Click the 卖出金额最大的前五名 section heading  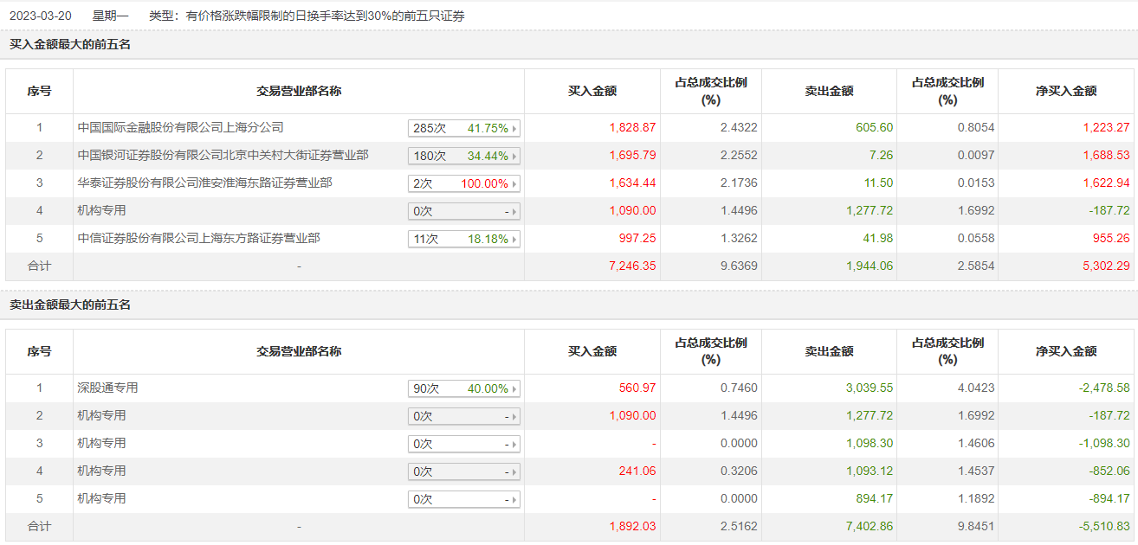click(70, 305)
